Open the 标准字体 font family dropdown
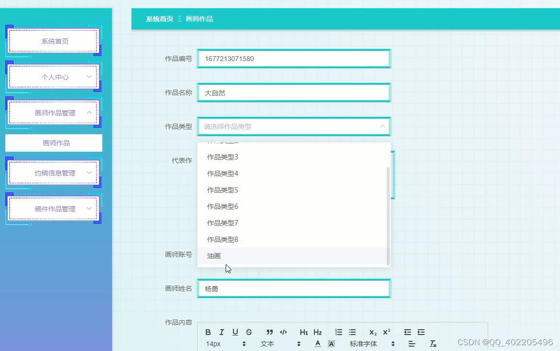Image resolution: width=560 pixels, height=351 pixels. pos(363,344)
